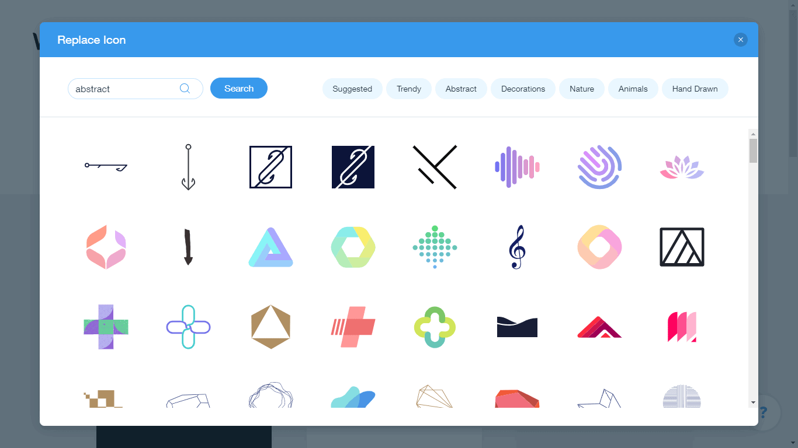The image size is (798, 448).
Task: Select the pastel rounded square knot icon
Action: (x=599, y=247)
